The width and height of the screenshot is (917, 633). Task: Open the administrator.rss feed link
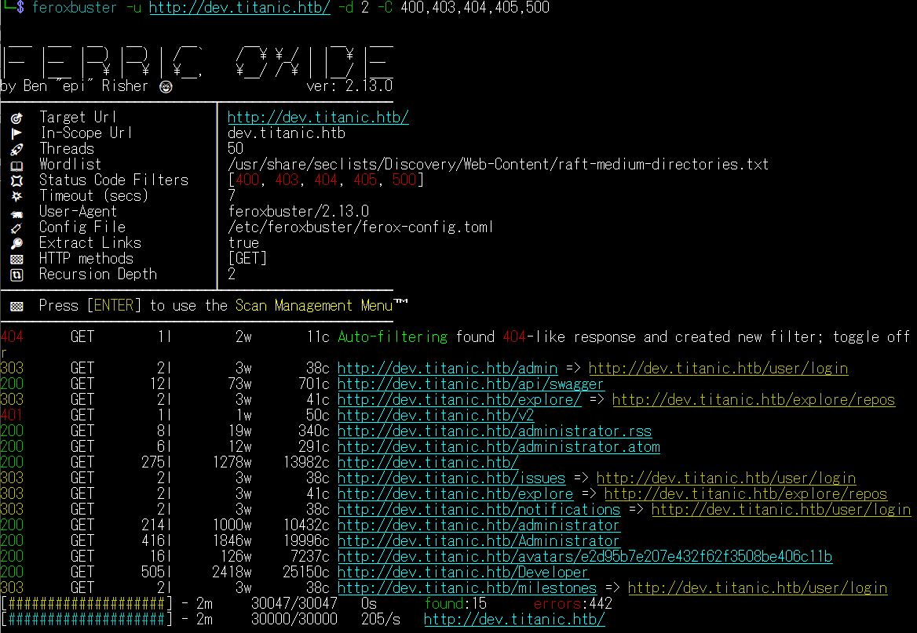495,431
